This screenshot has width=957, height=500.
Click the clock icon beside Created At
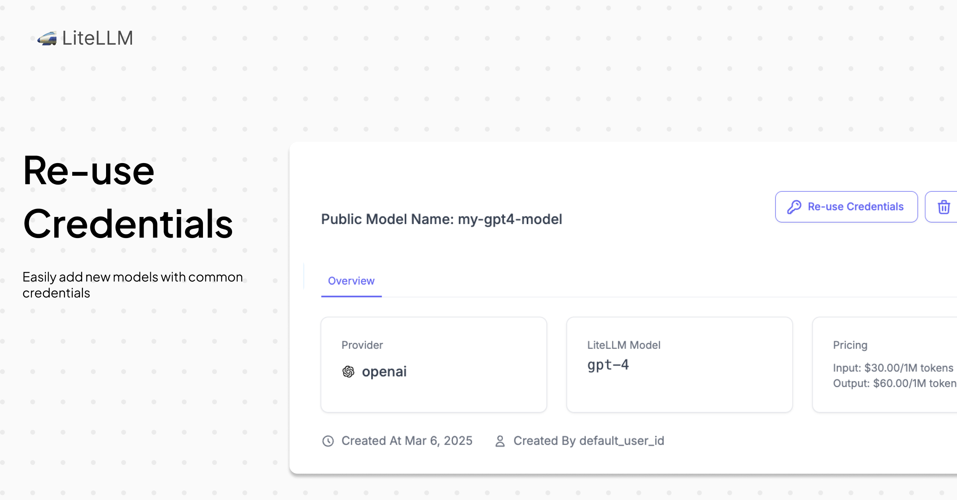coord(328,441)
